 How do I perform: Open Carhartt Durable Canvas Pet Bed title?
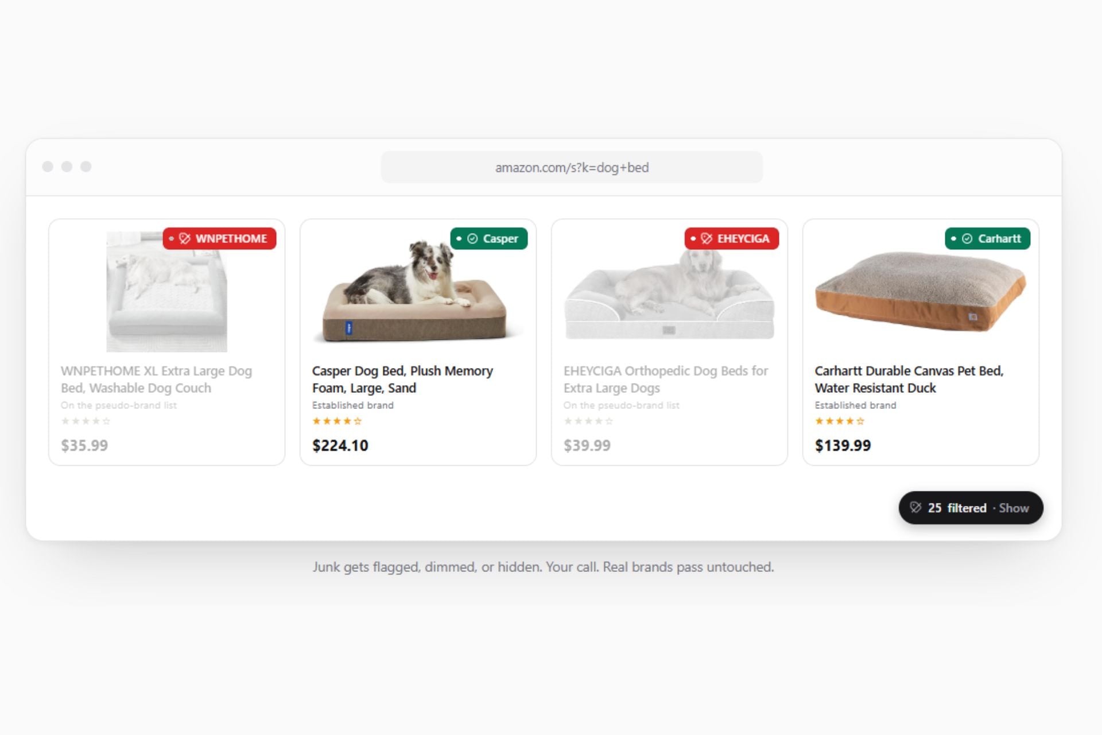pos(909,379)
